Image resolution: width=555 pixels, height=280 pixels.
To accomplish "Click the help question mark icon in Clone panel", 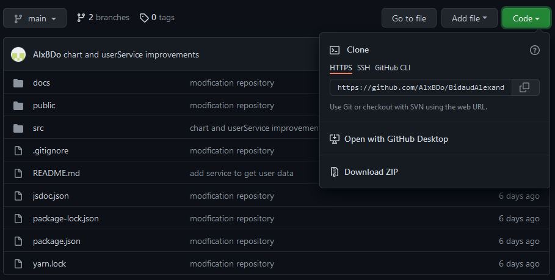I will click(x=534, y=50).
